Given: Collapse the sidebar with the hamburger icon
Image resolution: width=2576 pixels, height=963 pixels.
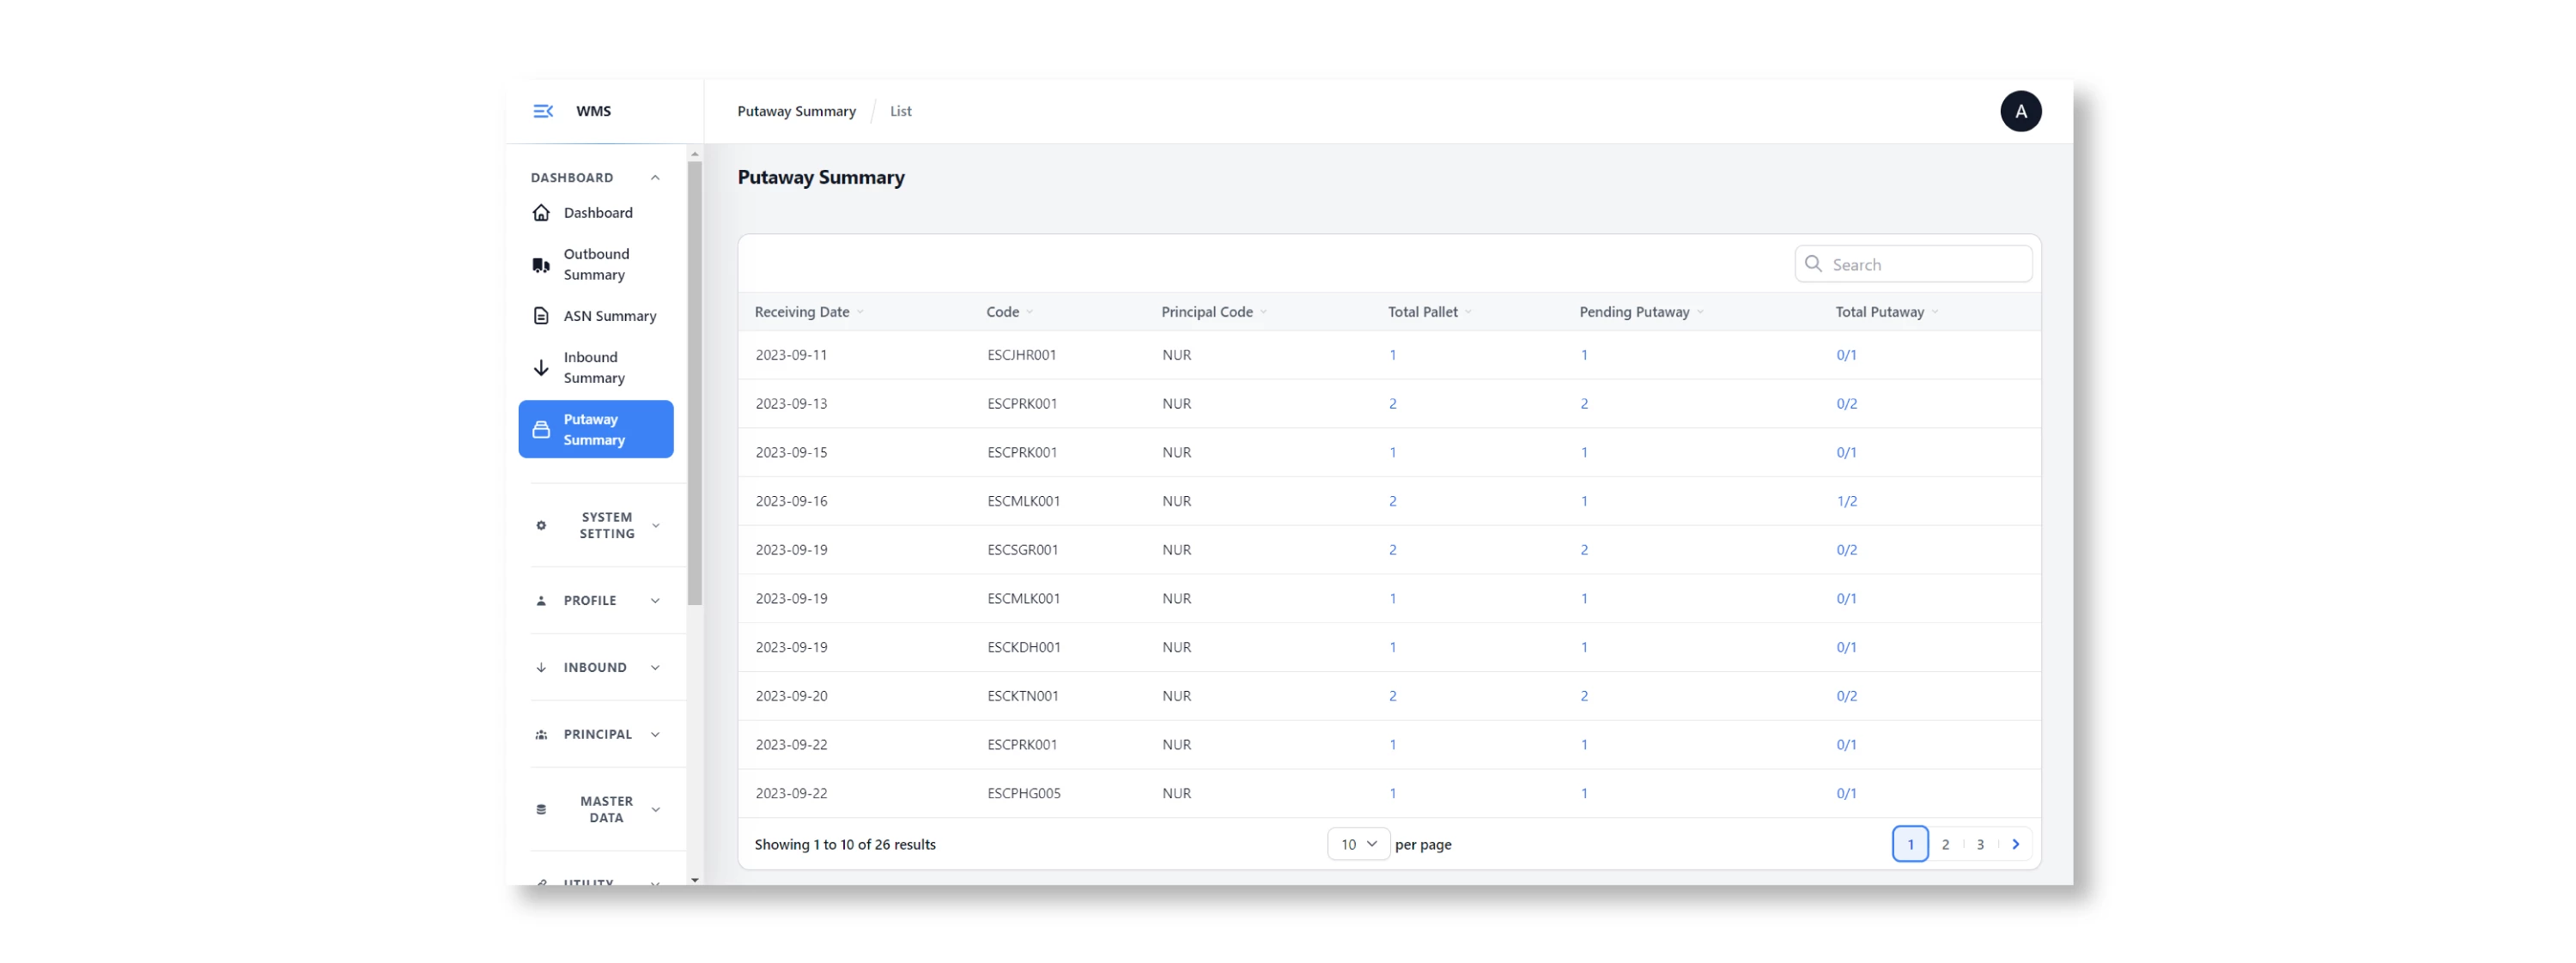Looking at the screenshot, I should (x=543, y=111).
